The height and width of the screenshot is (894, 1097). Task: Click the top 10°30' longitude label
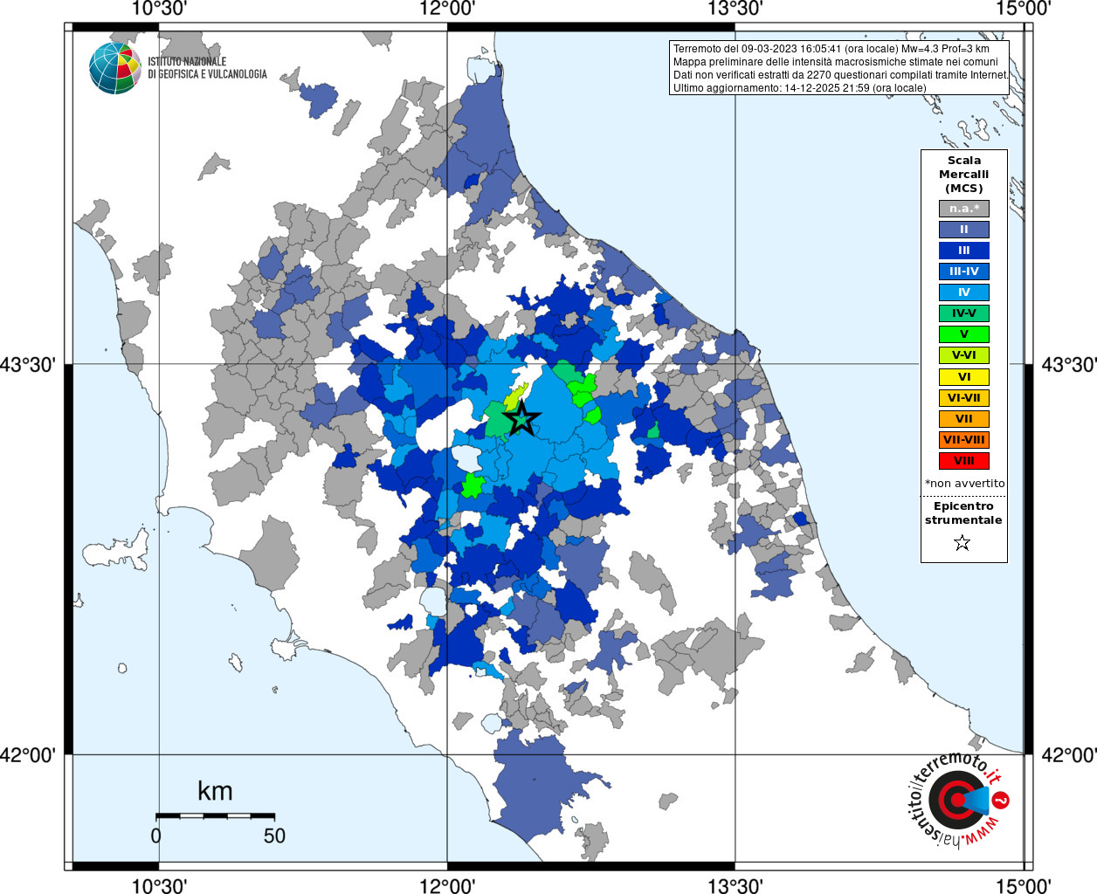tap(159, 9)
